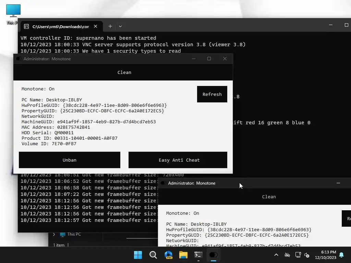The image size is (351, 263).
Task: Click the terminal tab's console icon
Action: click(26, 27)
